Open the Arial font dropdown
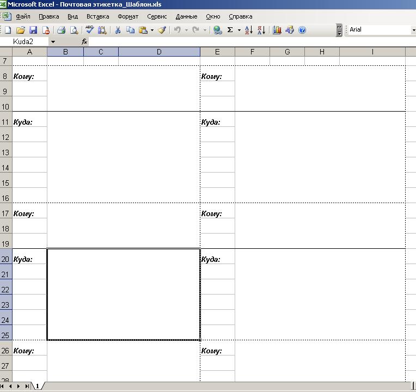The height and width of the screenshot is (392, 416). point(413,30)
